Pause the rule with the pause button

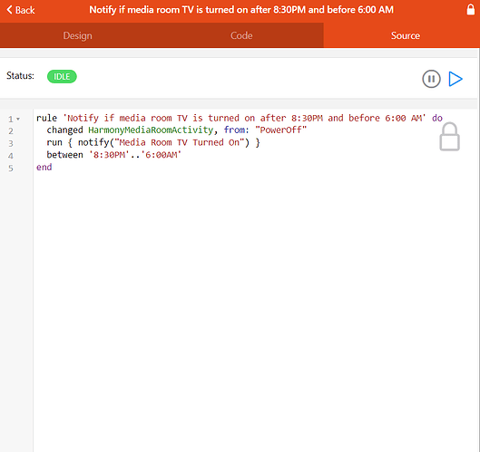coord(431,79)
